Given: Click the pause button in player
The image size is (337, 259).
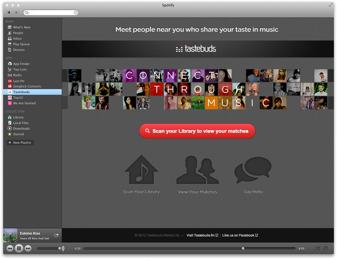Looking at the screenshot, I should 19,248.
